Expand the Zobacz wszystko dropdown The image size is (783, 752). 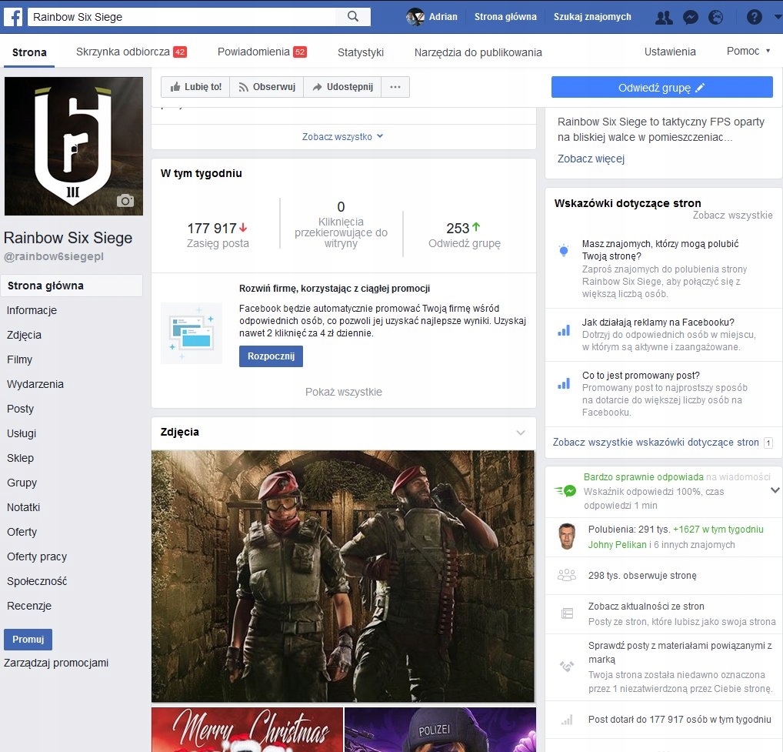(x=342, y=136)
